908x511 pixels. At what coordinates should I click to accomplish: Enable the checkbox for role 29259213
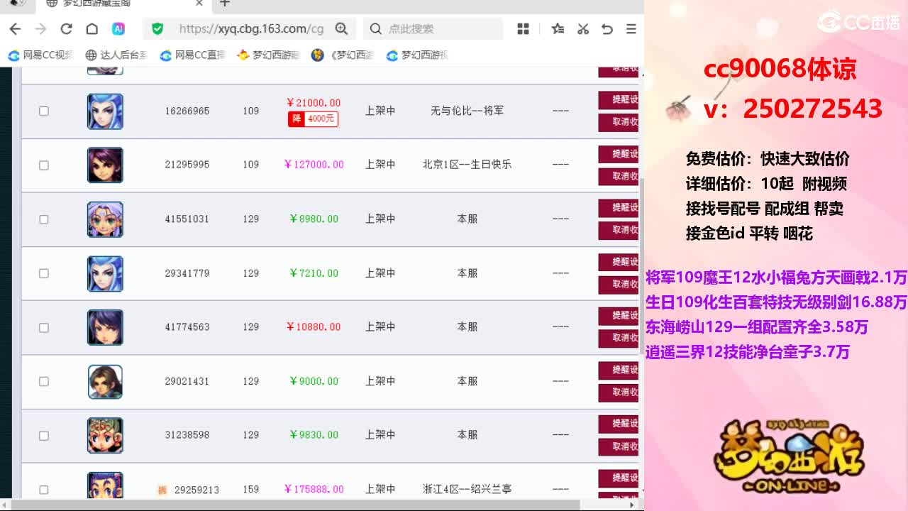[x=44, y=490]
